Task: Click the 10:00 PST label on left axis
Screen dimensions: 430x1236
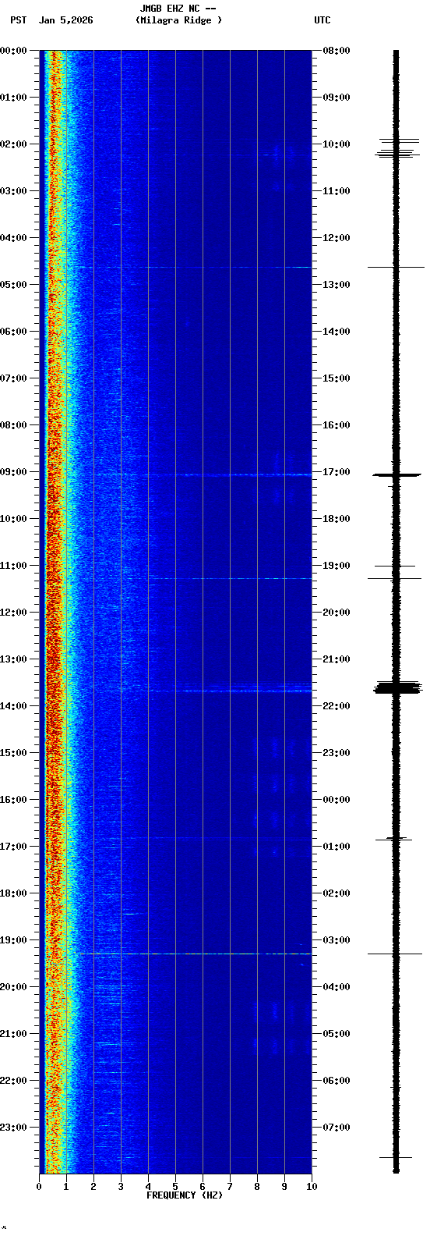Action: (14, 519)
